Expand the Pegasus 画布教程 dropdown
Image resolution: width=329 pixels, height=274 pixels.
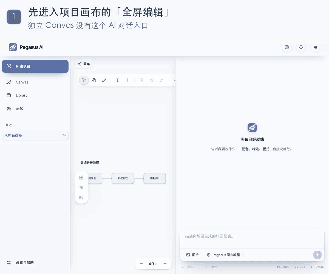tap(226, 255)
